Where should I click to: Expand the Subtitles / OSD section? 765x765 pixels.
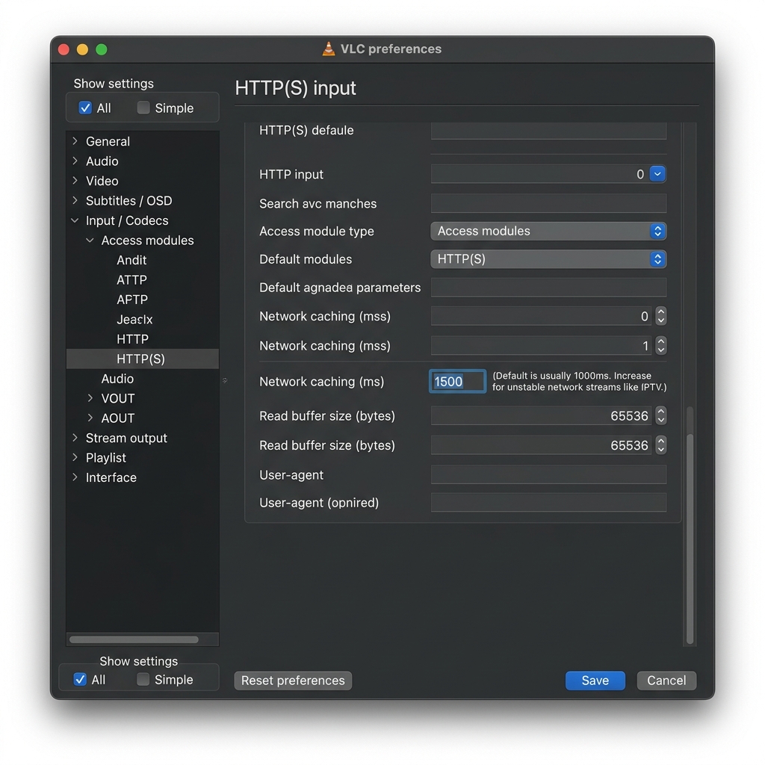tap(75, 200)
